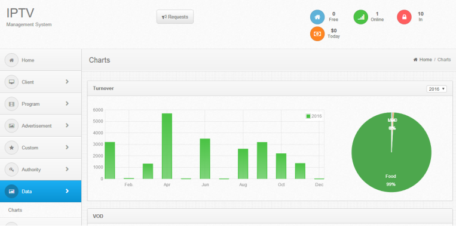Click the Data chart icon
Viewport: 456px width, 228px height.
[11, 192]
